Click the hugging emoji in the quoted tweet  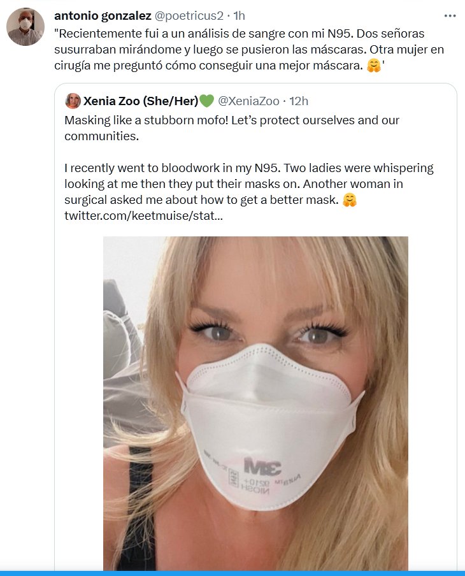349,201
